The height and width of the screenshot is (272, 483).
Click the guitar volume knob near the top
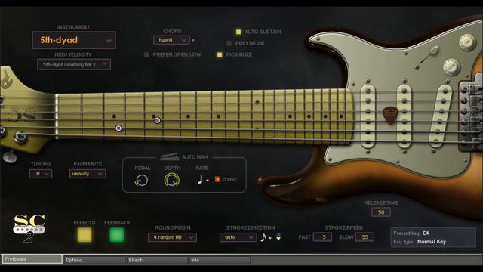click(467, 42)
